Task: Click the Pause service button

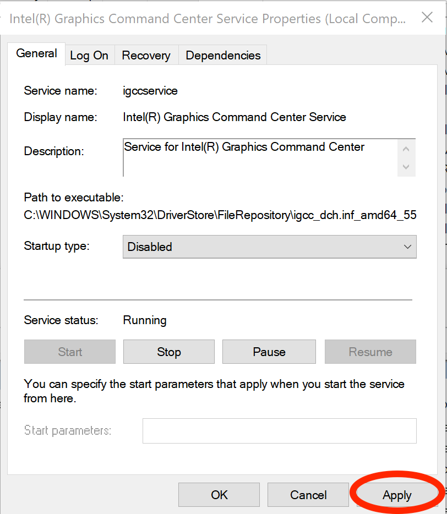Action: click(x=269, y=352)
